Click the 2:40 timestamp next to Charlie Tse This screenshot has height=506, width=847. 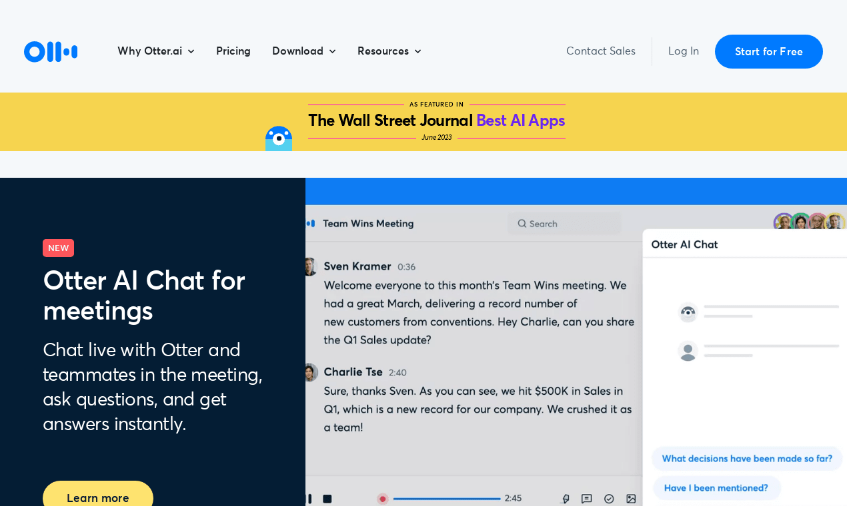tap(397, 373)
